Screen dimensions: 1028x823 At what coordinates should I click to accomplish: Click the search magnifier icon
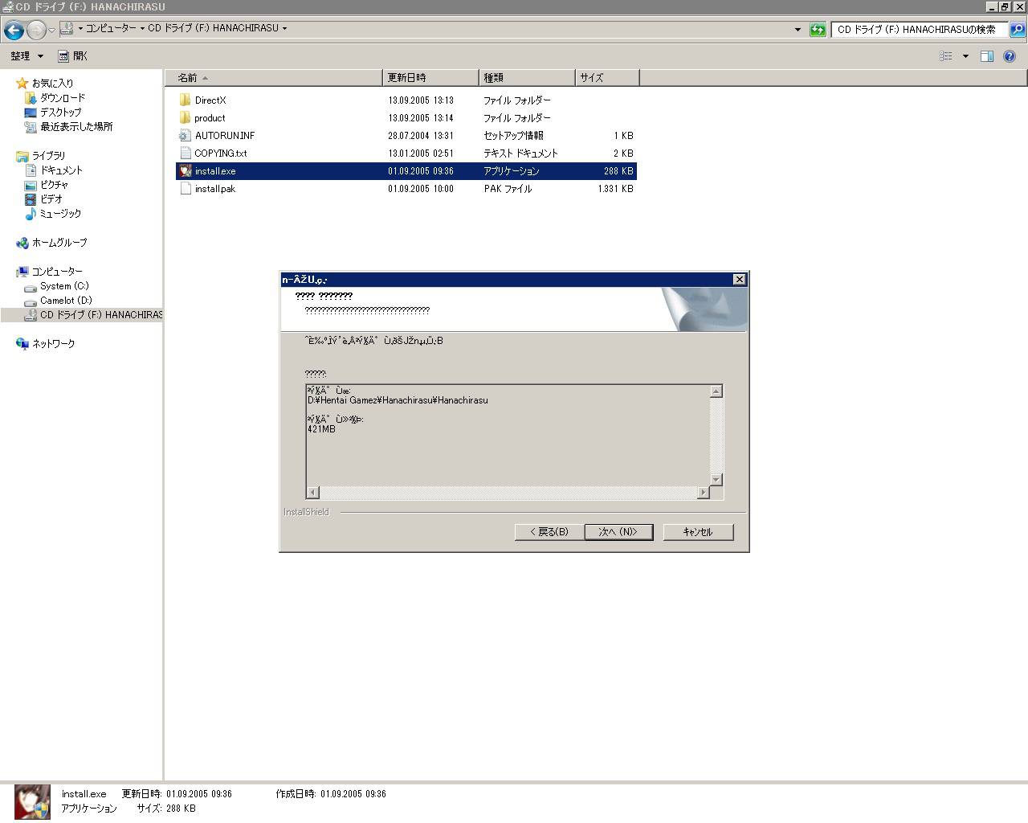[1017, 30]
